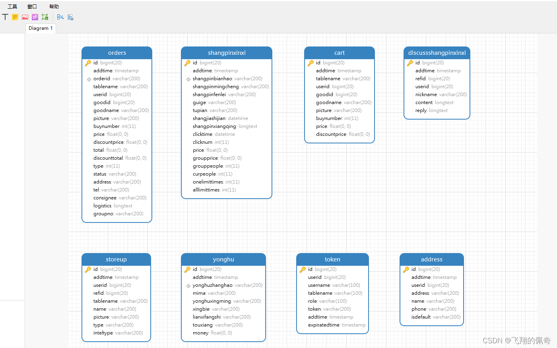Select the yonghu table header
557x348 pixels.
[x=223, y=259]
